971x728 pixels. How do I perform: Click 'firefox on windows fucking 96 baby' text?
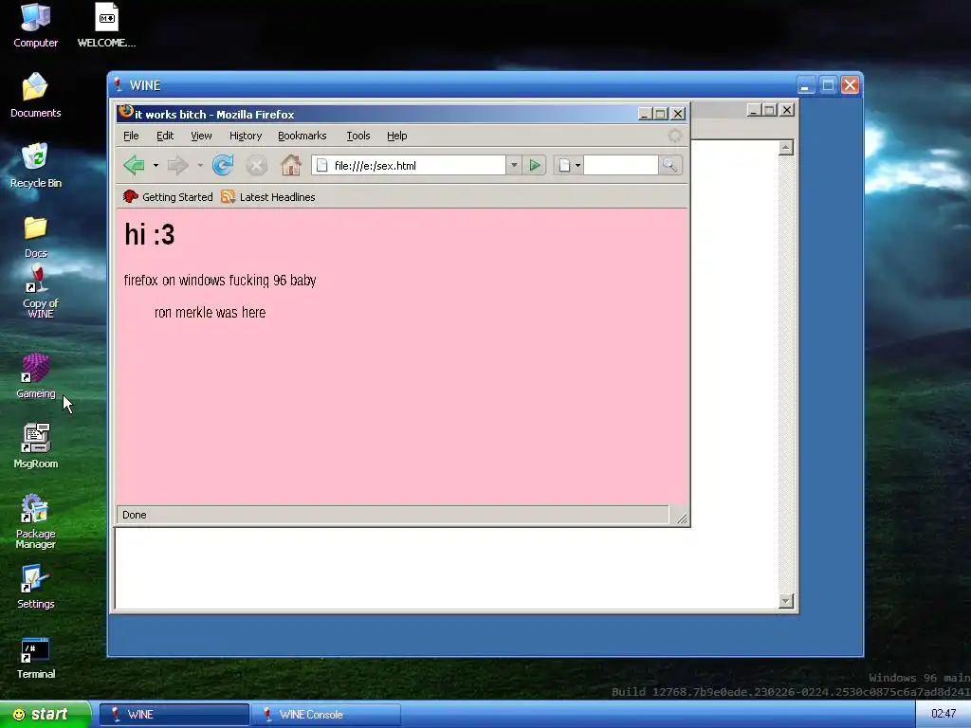(220, 281)
